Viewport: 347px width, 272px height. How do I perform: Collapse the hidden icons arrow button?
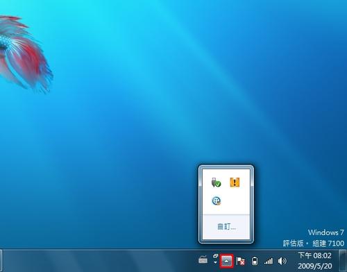227,261
